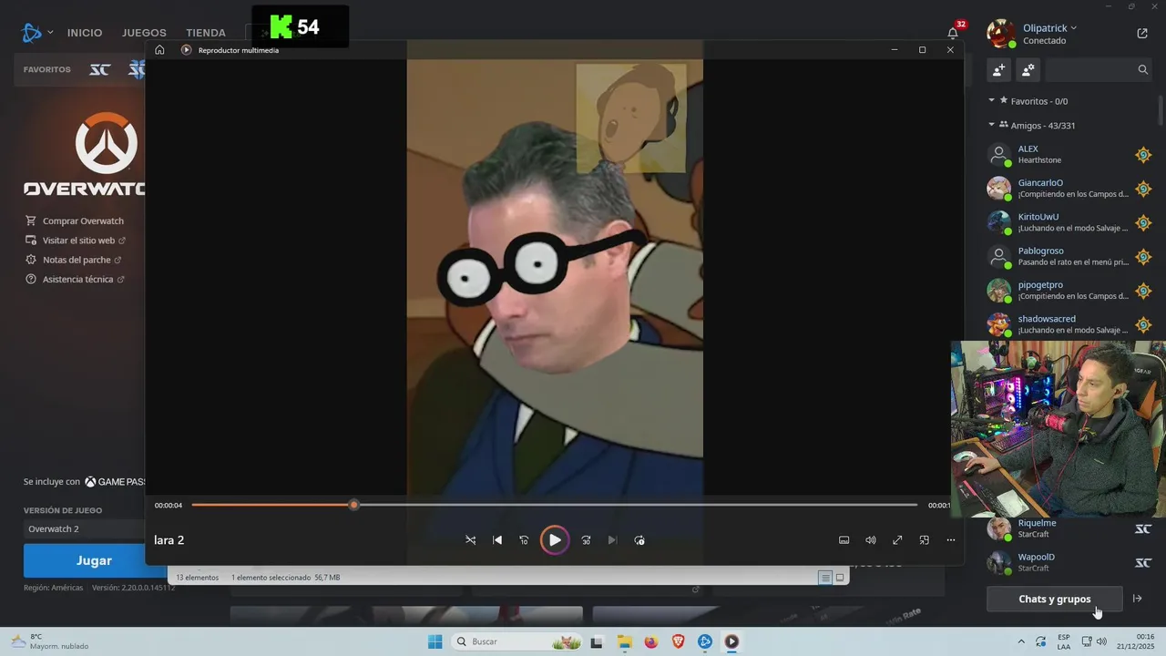This screenshot has height=656, width=1166.
Task: Open the volume control
Action: click(871, 540)
